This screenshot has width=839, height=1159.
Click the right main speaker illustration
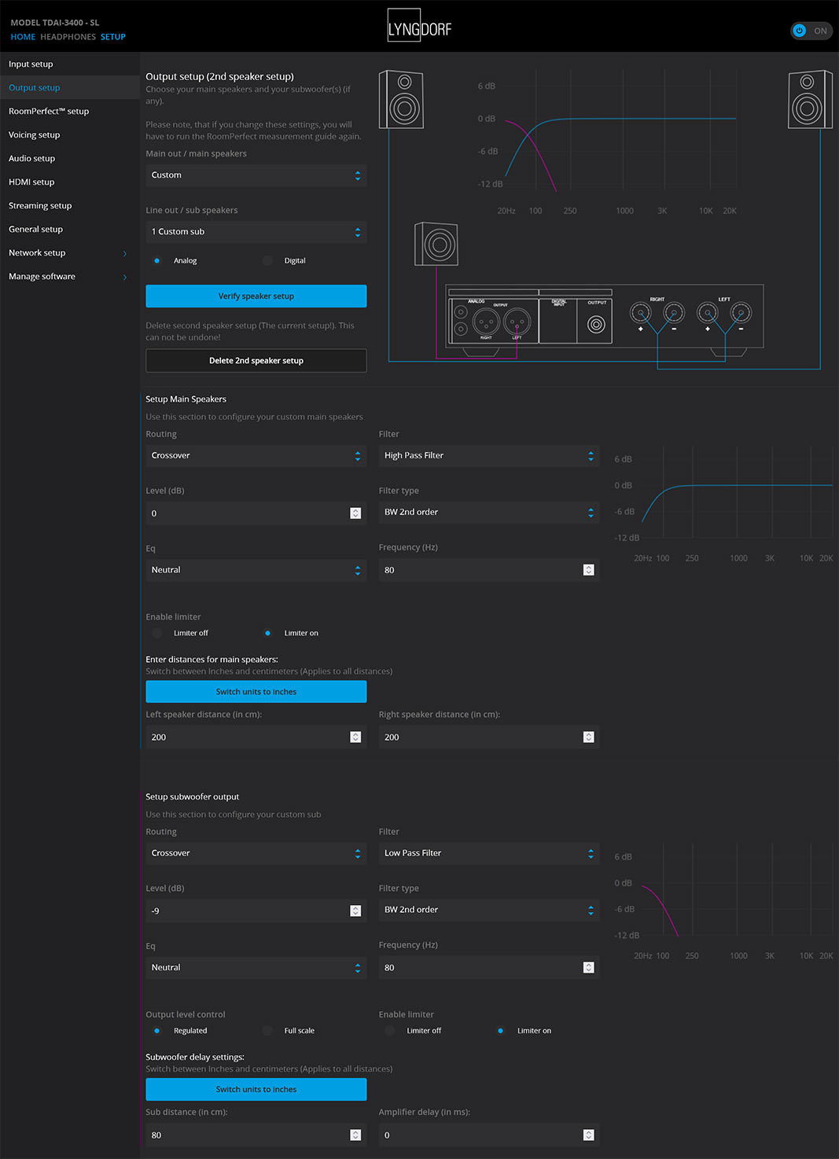tap(810, 99)
